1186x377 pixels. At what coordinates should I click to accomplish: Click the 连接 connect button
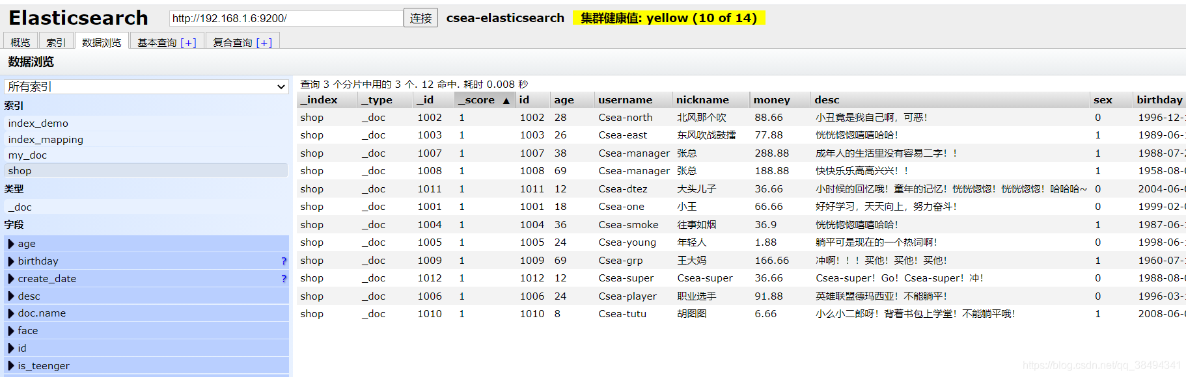421,18
